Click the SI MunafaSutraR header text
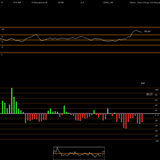 point(39,3)
